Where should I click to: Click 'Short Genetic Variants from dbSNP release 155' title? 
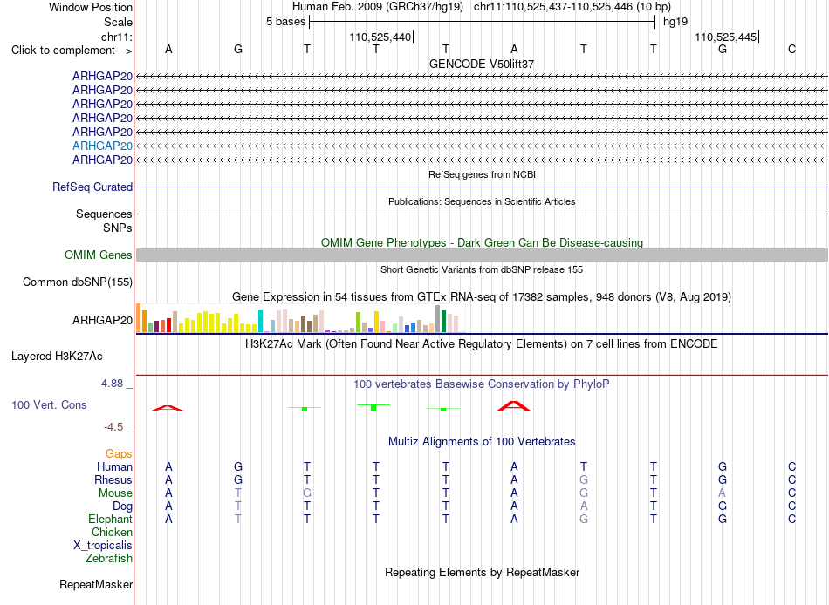(482, 269)
